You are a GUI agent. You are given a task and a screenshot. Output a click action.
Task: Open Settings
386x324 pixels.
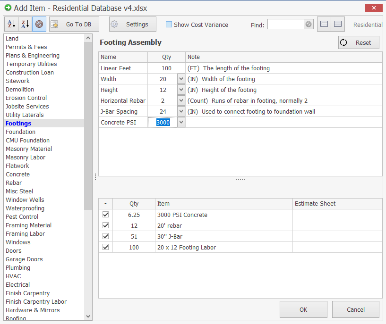[x=133, y=24]
